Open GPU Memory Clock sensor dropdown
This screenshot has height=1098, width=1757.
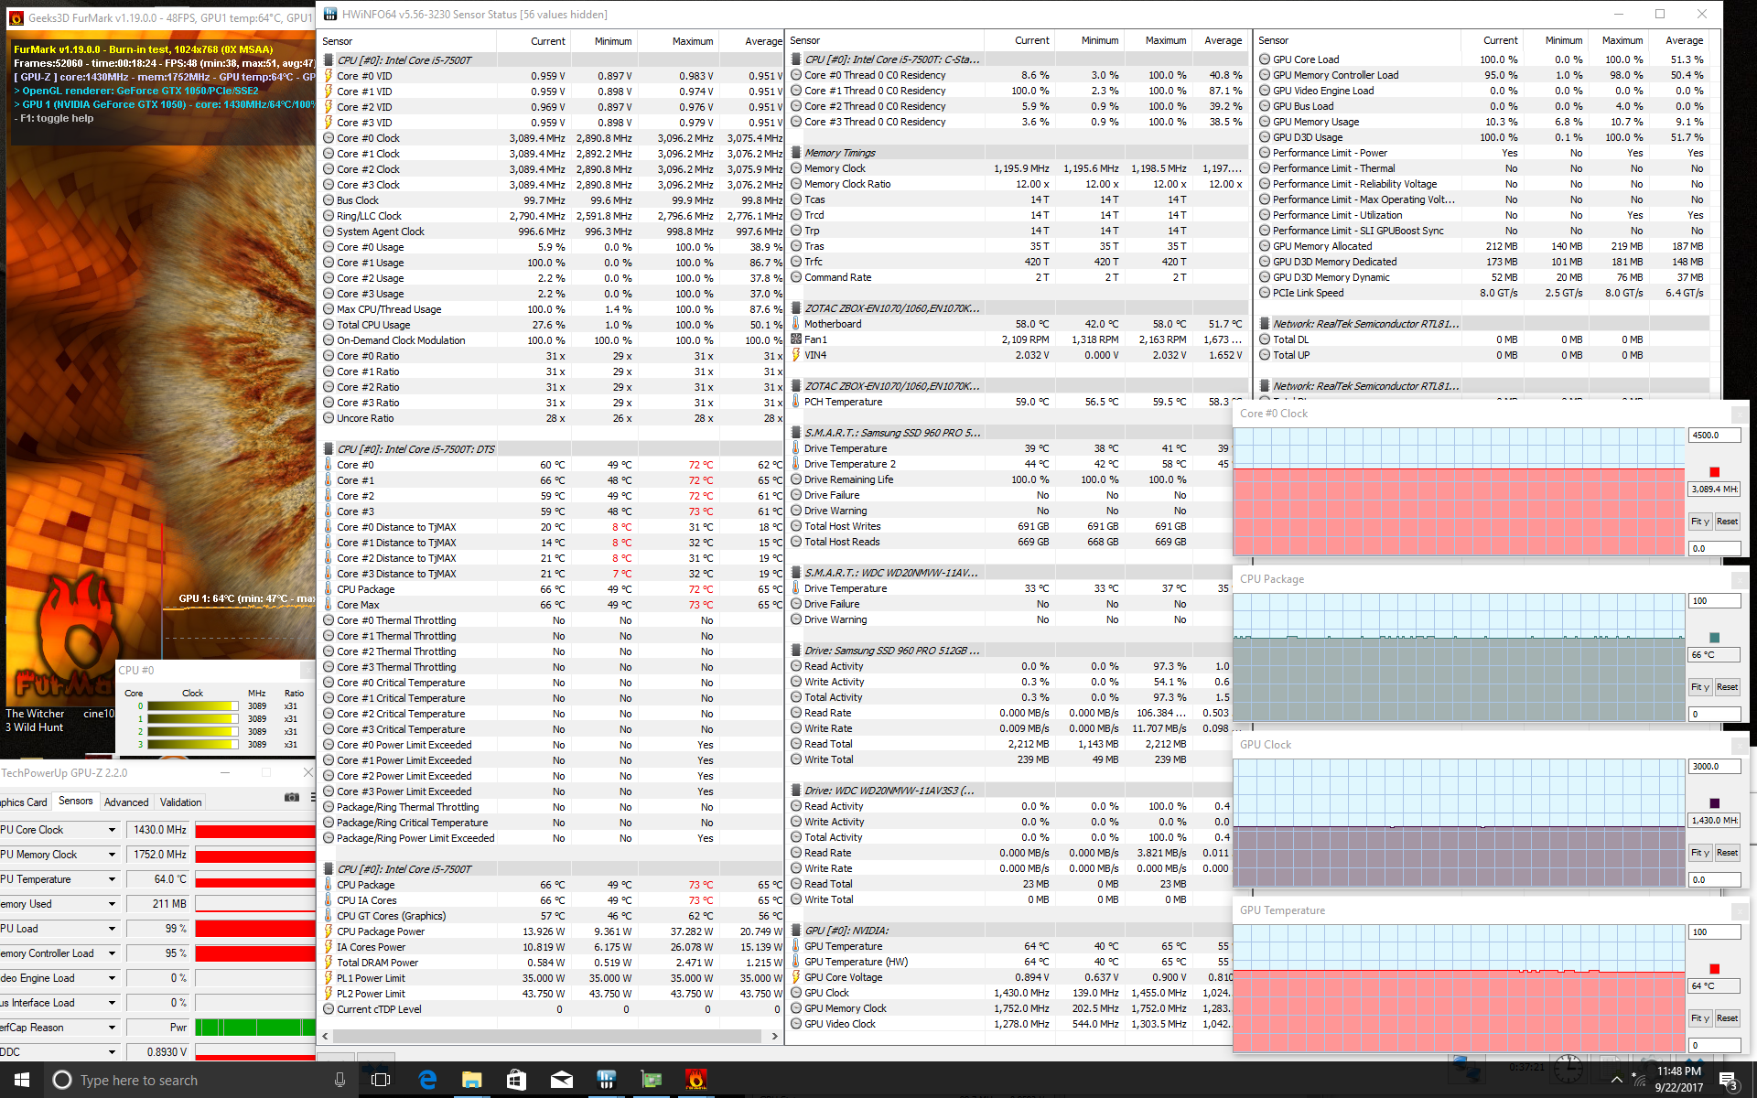pyautogui.click(x=112, y=855)
